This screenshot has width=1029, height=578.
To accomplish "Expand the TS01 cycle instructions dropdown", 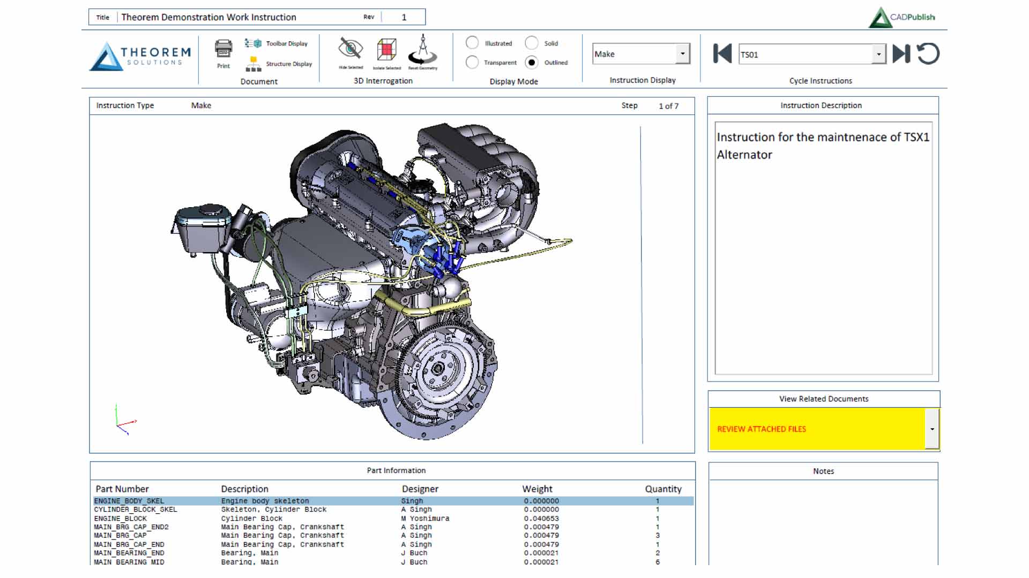I will [x=878, y=54].
